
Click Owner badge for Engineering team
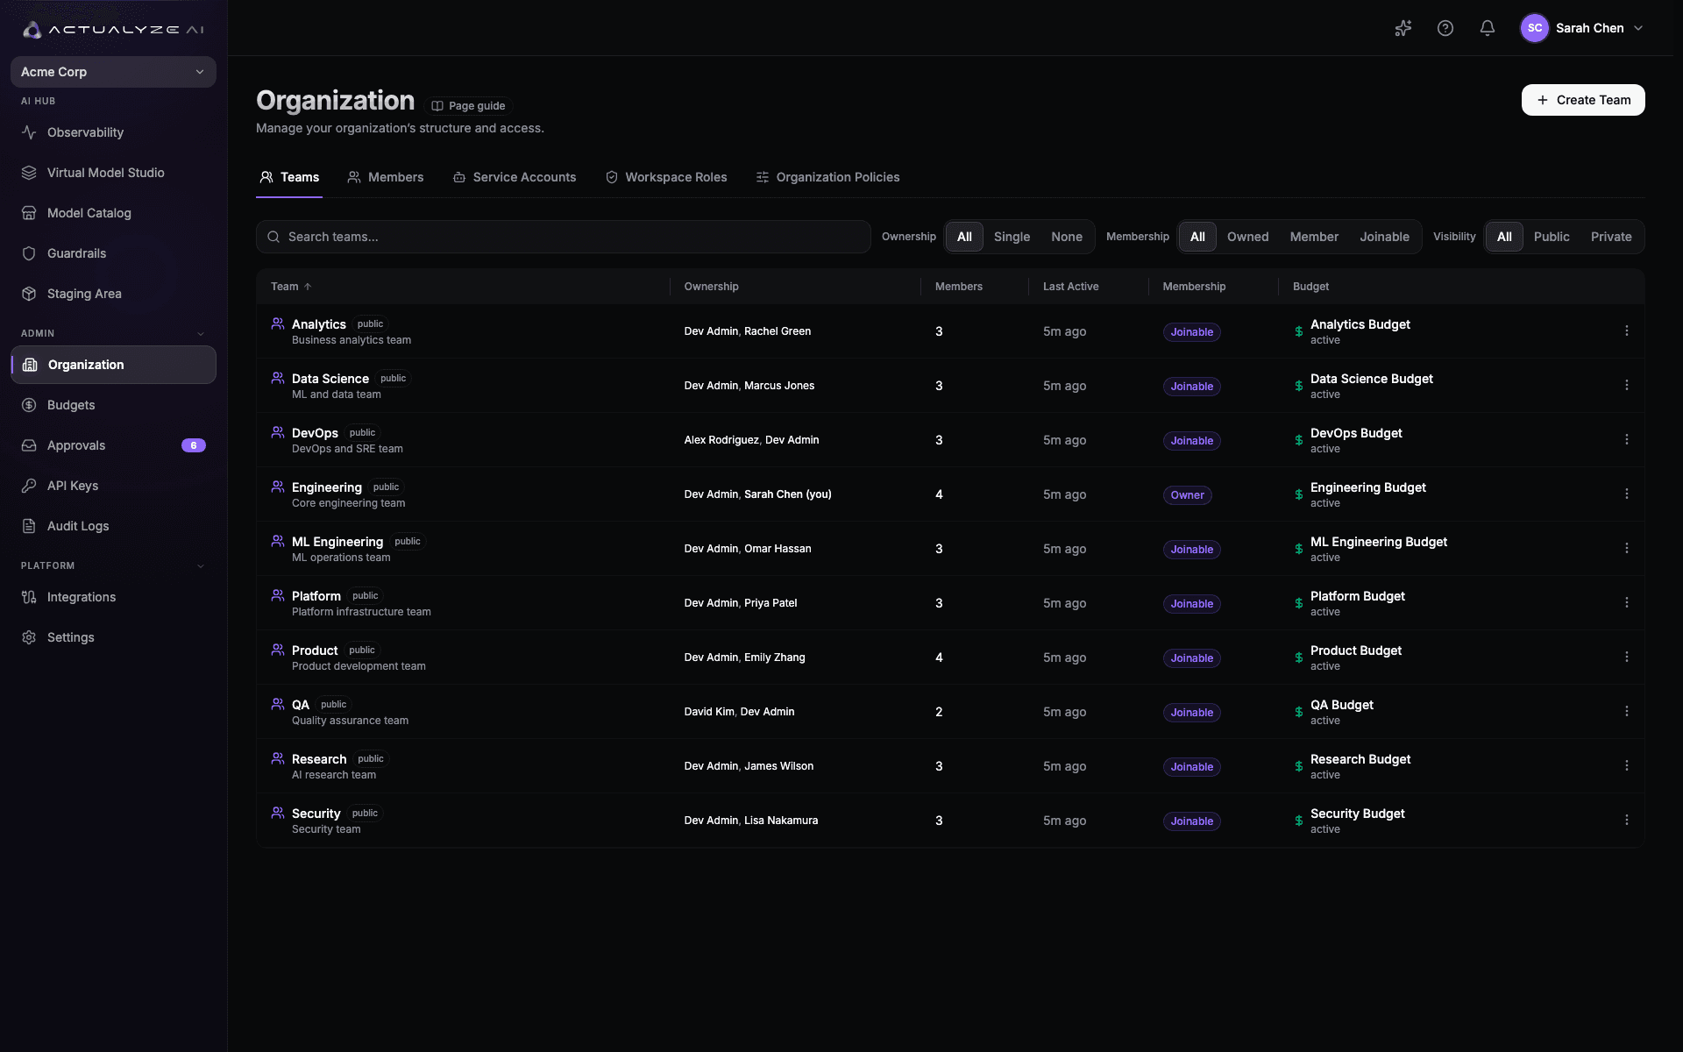1187,495
